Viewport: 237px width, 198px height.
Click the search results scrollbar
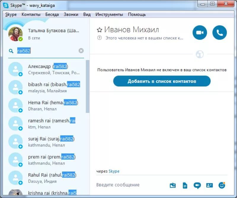coord(87,87)
